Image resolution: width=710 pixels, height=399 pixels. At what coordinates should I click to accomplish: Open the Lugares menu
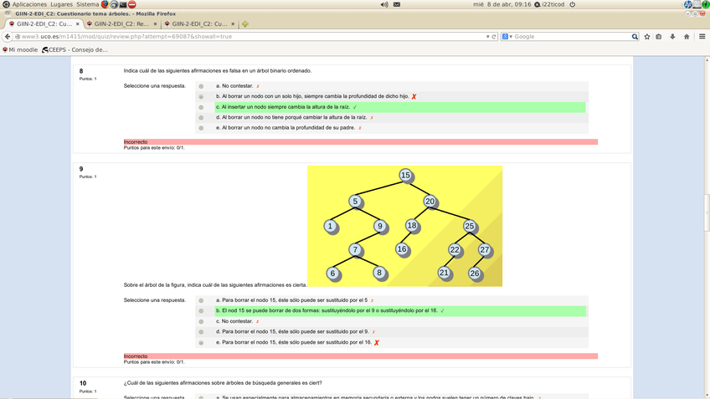pyautogui.click(x=61, y=4)
